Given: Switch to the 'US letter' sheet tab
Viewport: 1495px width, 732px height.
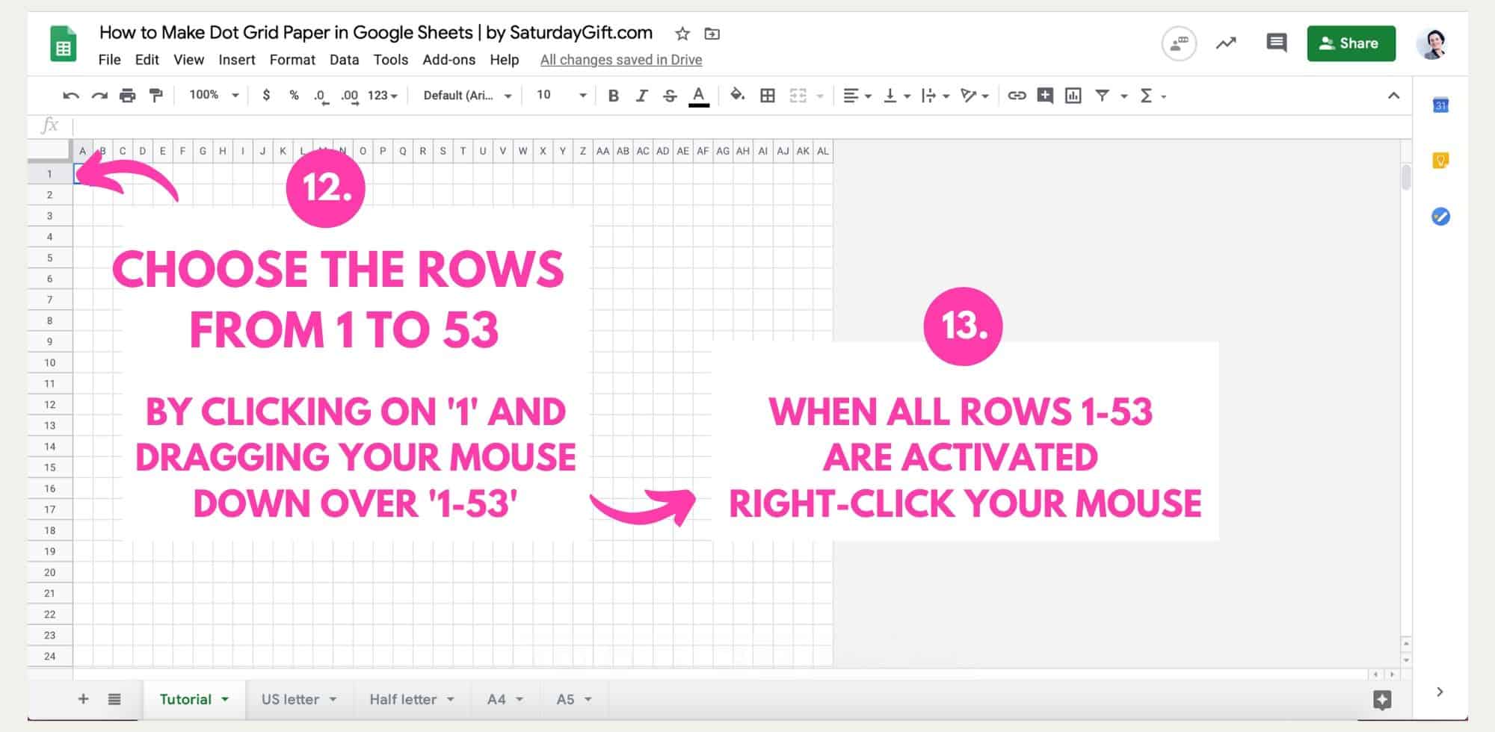Looking at the screenshot, I should tap(290, 699).
